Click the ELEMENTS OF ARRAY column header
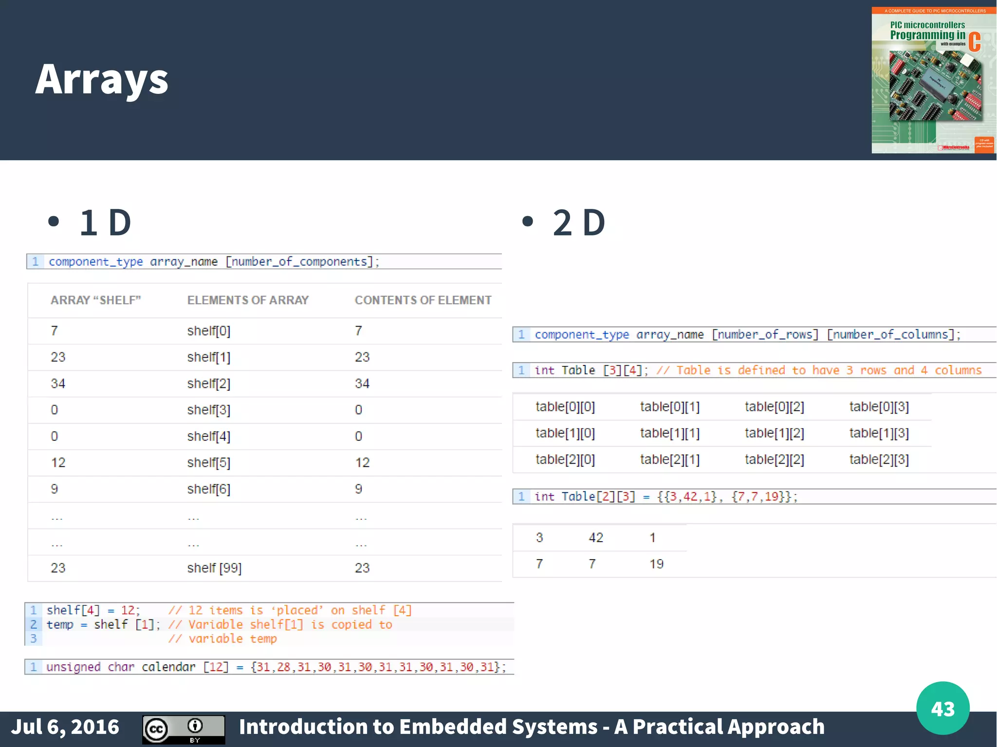 pos(248,300)
